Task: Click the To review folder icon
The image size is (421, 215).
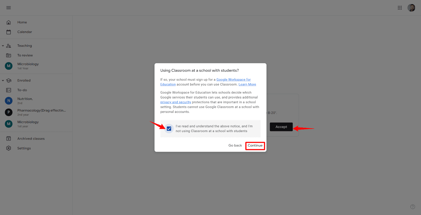Action: pos(9,55)
